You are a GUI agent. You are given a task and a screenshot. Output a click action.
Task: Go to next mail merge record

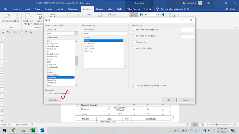158,15
